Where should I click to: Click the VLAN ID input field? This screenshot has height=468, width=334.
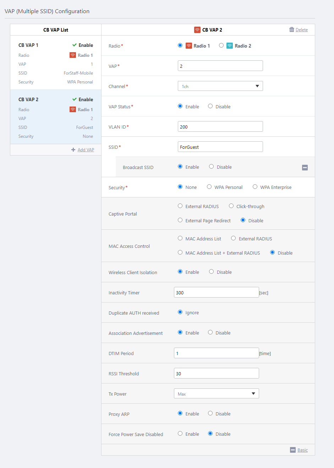click(x=220, y=127)
